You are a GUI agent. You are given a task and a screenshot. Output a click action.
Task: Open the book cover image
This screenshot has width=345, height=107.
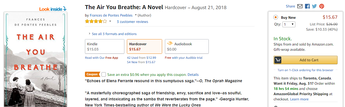(36, 60)
